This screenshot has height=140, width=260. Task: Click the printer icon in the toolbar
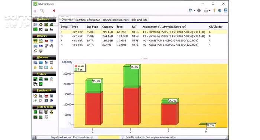point(206,11)
